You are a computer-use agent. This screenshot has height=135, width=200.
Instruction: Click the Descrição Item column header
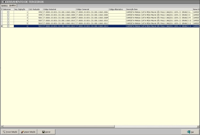pyautogui.click(x=159, y=9)
